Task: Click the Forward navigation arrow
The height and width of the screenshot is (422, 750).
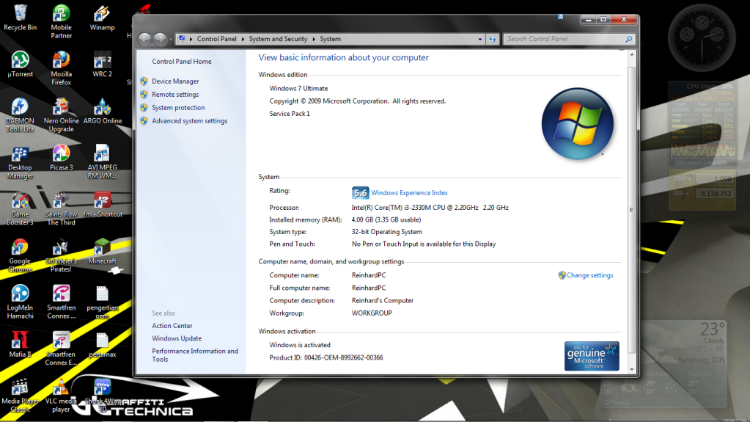Action: (x=160, y=39)
